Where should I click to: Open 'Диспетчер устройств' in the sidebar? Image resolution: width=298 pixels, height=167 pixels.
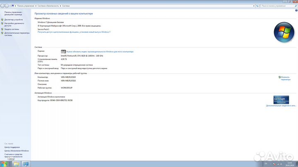pos(14,20)
